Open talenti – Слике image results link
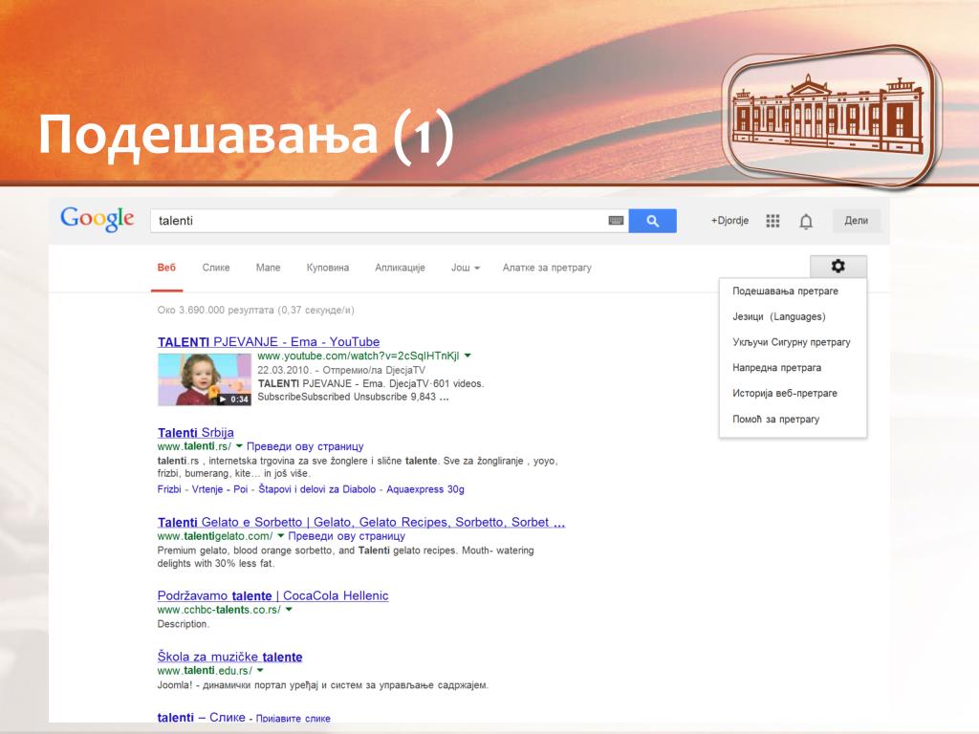This screenshot has width=979, height=734. coord(201,718)
